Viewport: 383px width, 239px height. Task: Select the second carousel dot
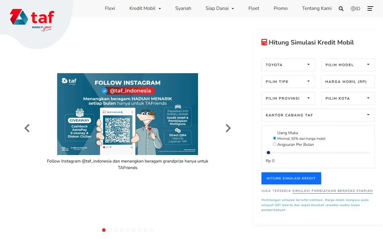(110, 230)
